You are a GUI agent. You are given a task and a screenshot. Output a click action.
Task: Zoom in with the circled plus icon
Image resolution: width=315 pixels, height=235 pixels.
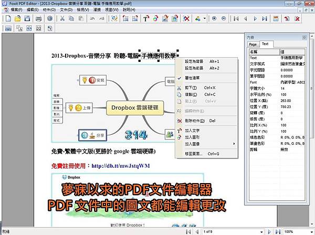click(214, 19)
